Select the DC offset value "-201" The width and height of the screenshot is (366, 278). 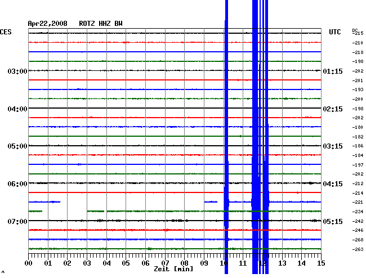tap(358, 80)
